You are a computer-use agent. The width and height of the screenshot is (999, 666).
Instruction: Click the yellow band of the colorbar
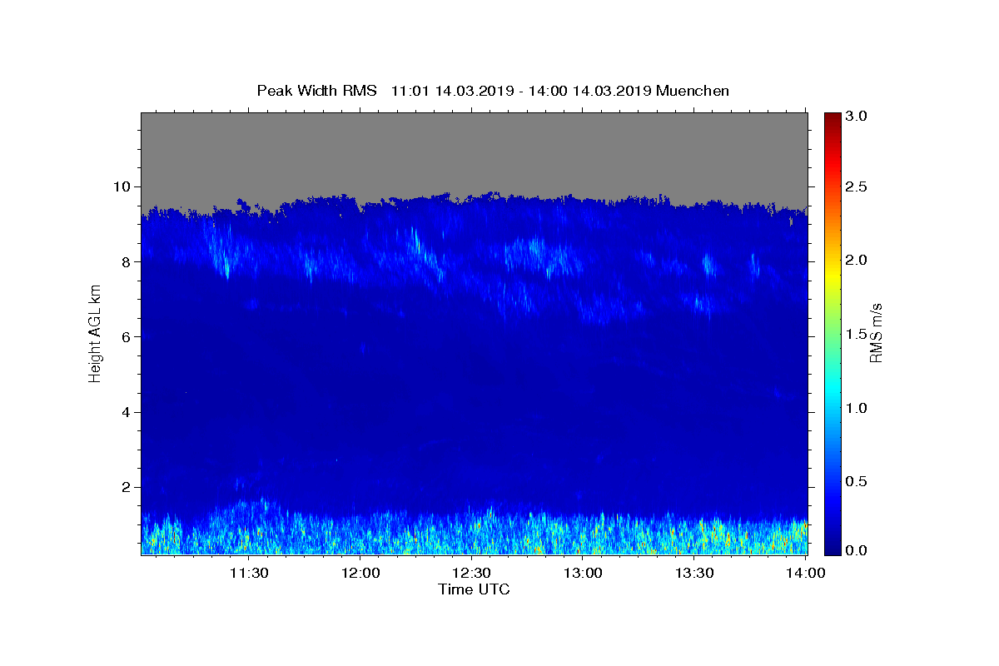coord(832,275)
